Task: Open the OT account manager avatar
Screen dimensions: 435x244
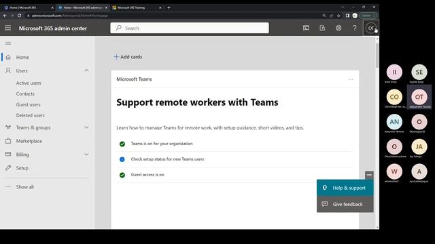Action: pyautogui.click(x=371, y=28)
